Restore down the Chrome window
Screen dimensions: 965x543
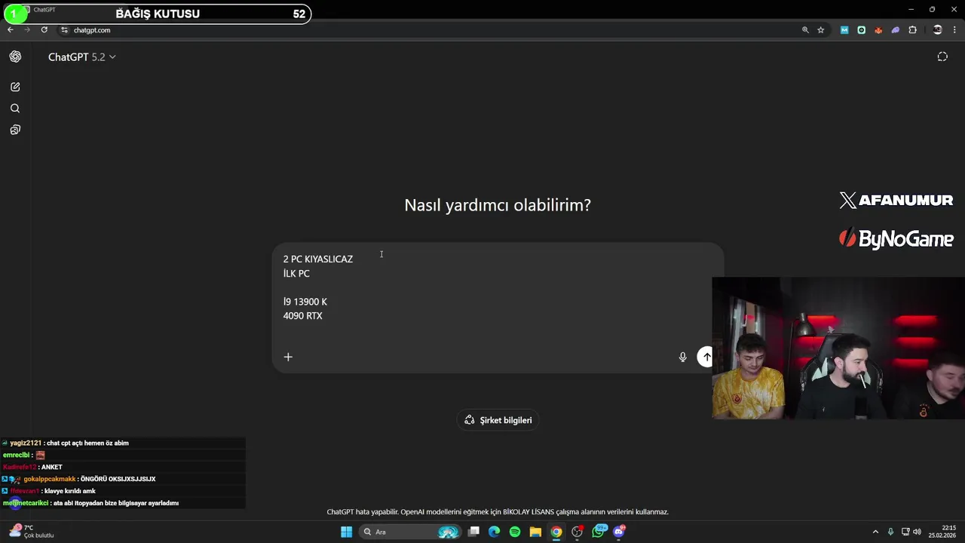click(932, 9)
